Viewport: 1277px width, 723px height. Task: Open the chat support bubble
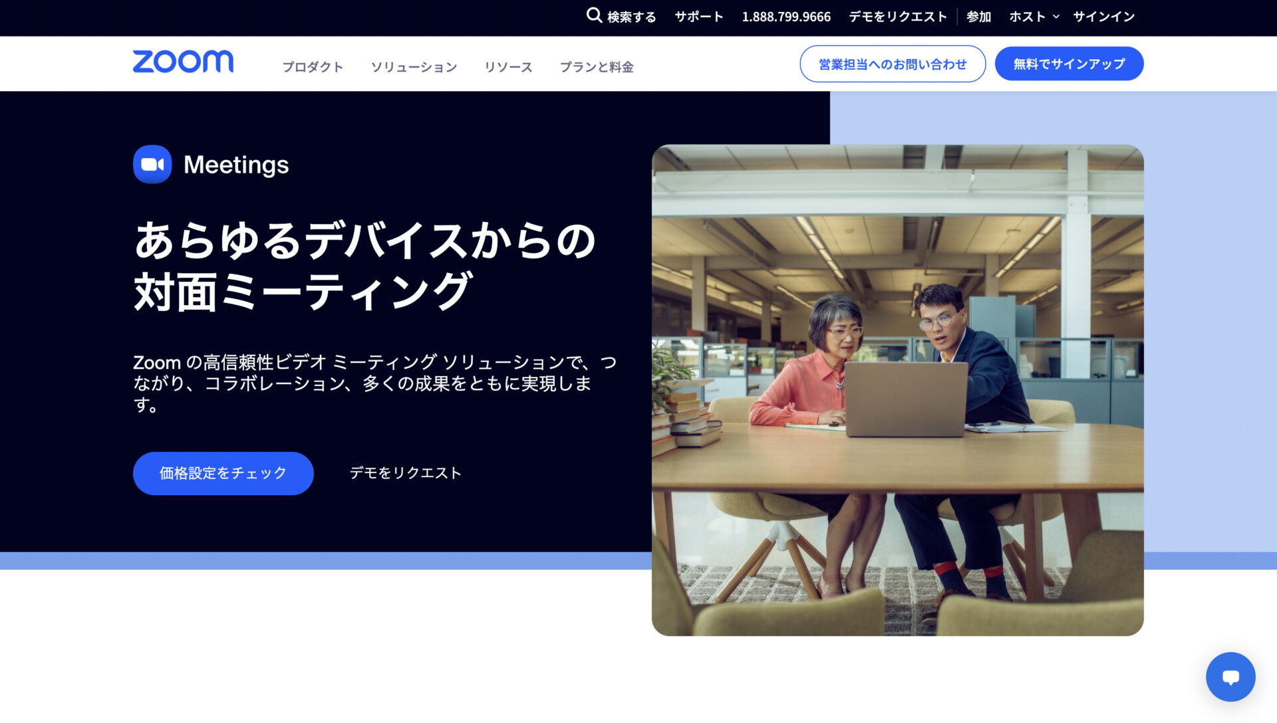click(1230, 676)
